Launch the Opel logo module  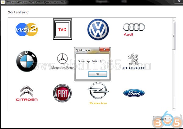[x=98, y=93]
